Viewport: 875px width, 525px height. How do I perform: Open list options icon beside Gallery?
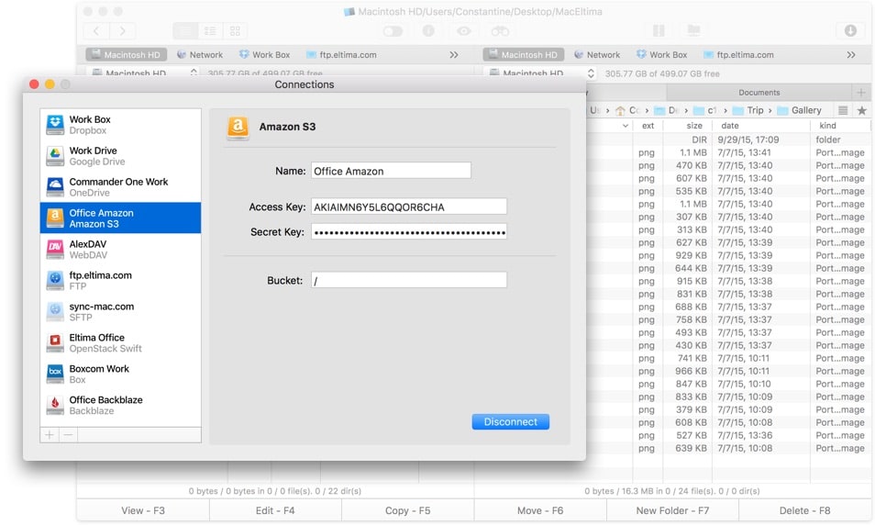click(843, 110)
